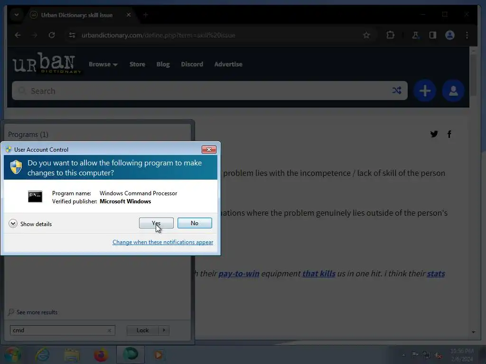Viewport: 486px width, 364px height.
Task: Select the Urban Dictionary: skill issue tab
Action: point(76,15)
